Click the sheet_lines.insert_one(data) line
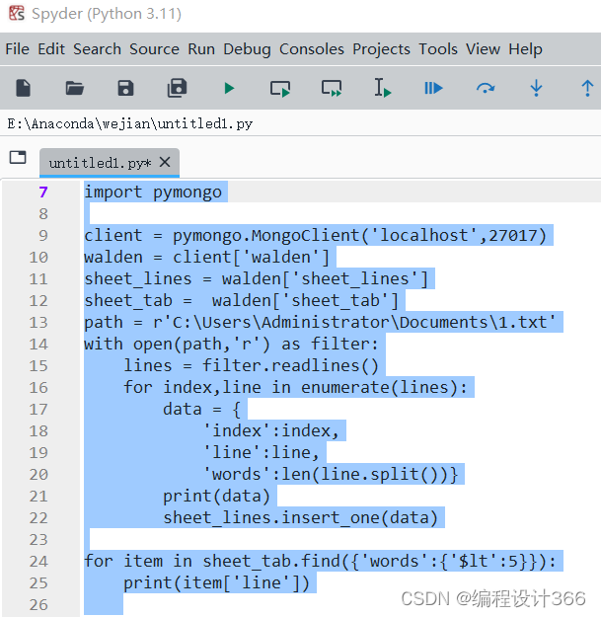This screenshot has height=617, width=601. 300,518
